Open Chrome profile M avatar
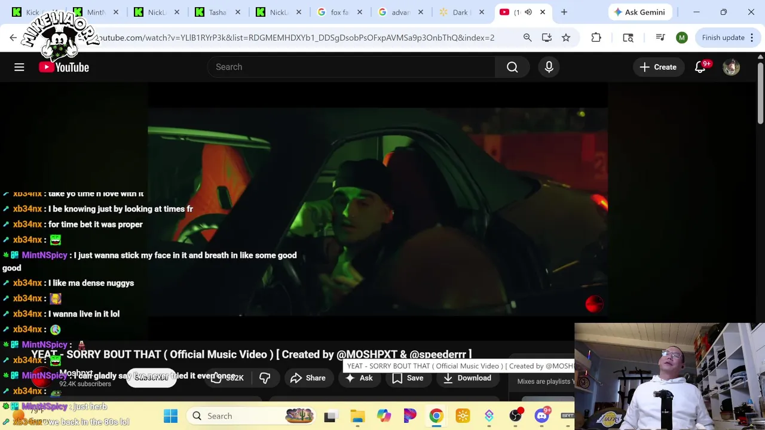The image size is (765, 430). [x=682, y=38]
